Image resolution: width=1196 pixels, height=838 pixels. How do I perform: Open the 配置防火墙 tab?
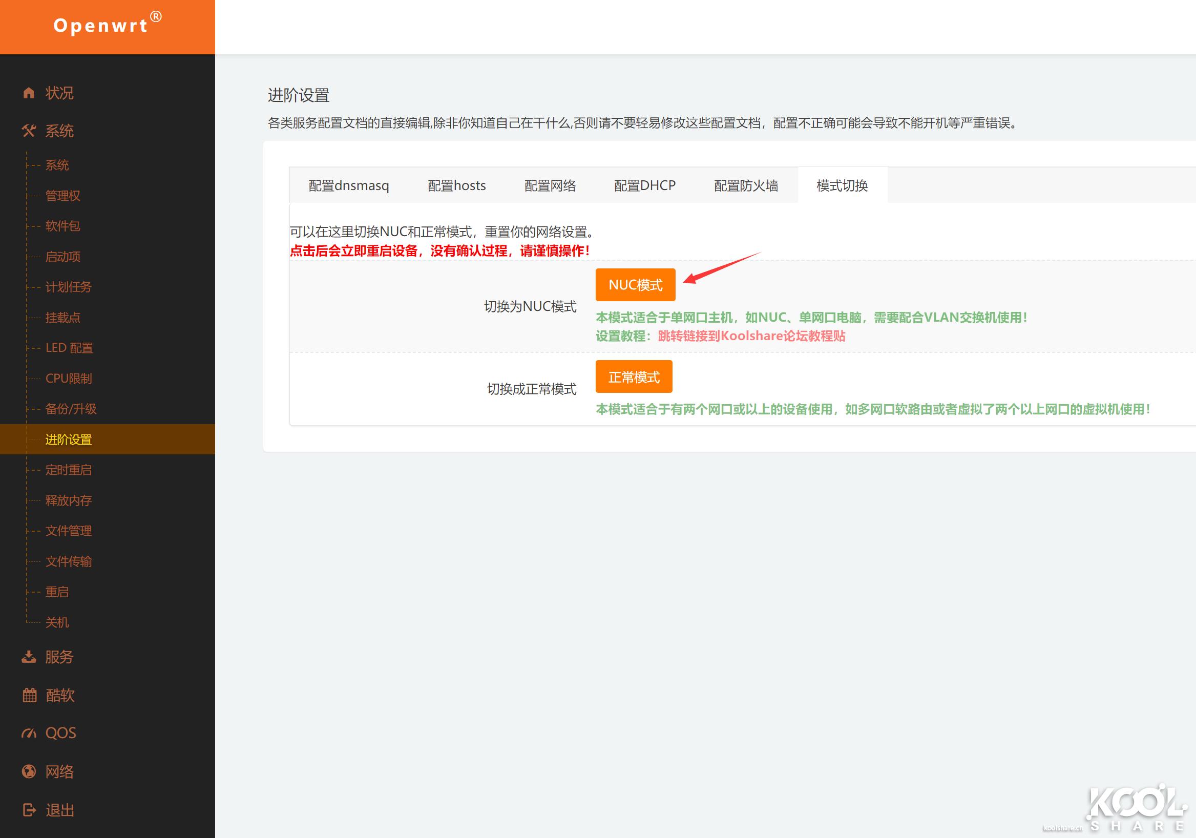(x=745, y=185)
